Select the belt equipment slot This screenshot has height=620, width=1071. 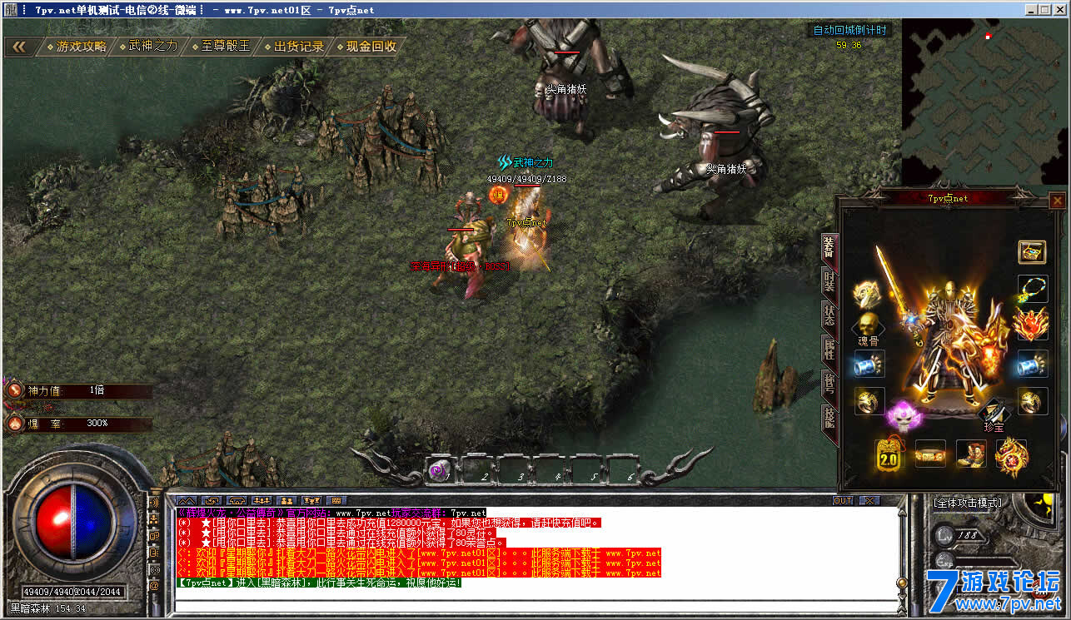point(930,454)
